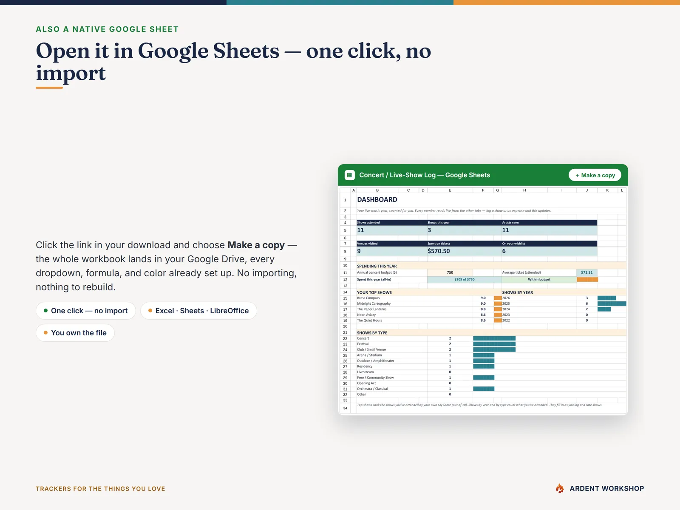Click the teal bar for Concert type
The height and width of the screenshot is (510, 680).
point(494,339)
